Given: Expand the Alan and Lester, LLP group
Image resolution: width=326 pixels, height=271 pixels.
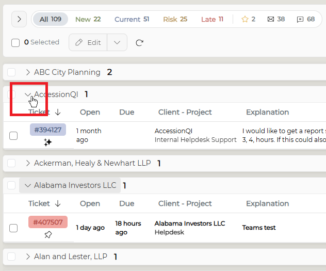Looking at the screenshot, I should tap(28, 257).
